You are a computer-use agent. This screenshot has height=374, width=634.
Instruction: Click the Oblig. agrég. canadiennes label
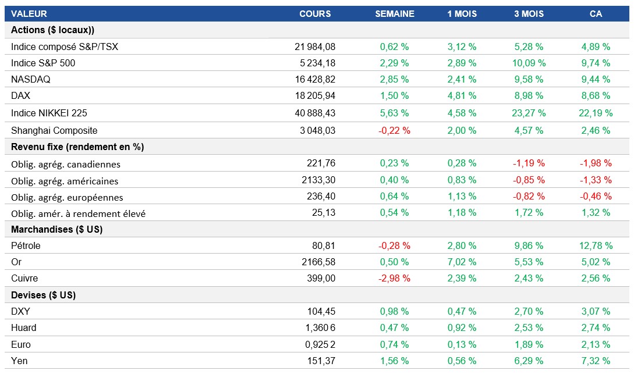[x=66, y=164]
